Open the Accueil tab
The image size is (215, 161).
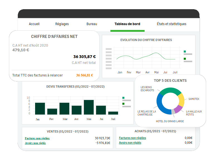(x=34, y=24)
